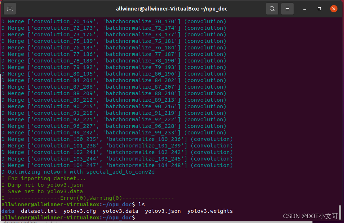
Task: Click the text 'convolution_100_235'
Action: (65, 139)
